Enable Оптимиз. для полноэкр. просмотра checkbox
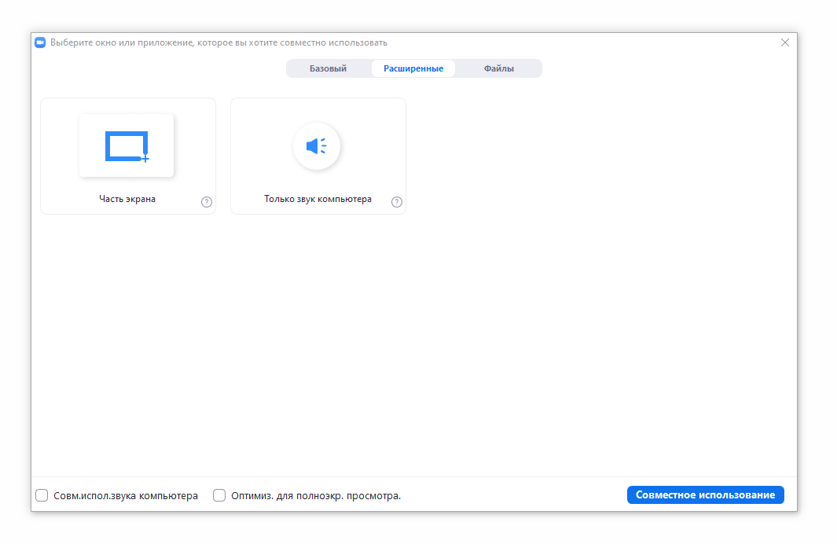This screenshot has width=837, height=544. (x=219, y=495)
